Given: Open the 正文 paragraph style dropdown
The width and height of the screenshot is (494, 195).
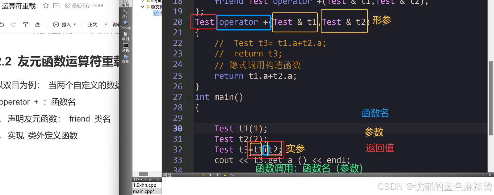Looking at the screenshot, I should click(97, 24).
